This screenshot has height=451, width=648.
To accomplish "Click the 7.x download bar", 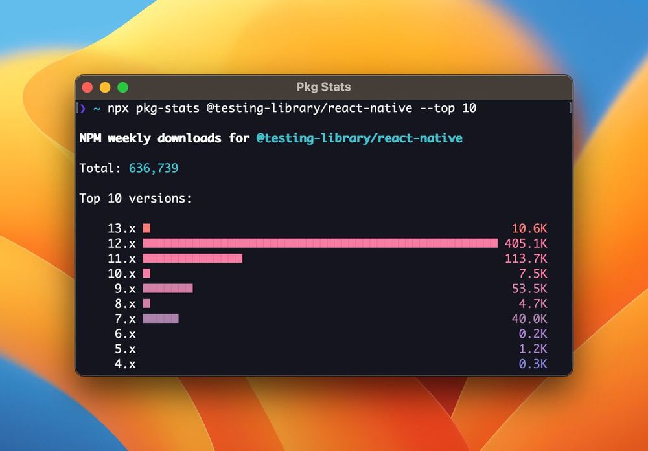I will [x=161, y=318].
